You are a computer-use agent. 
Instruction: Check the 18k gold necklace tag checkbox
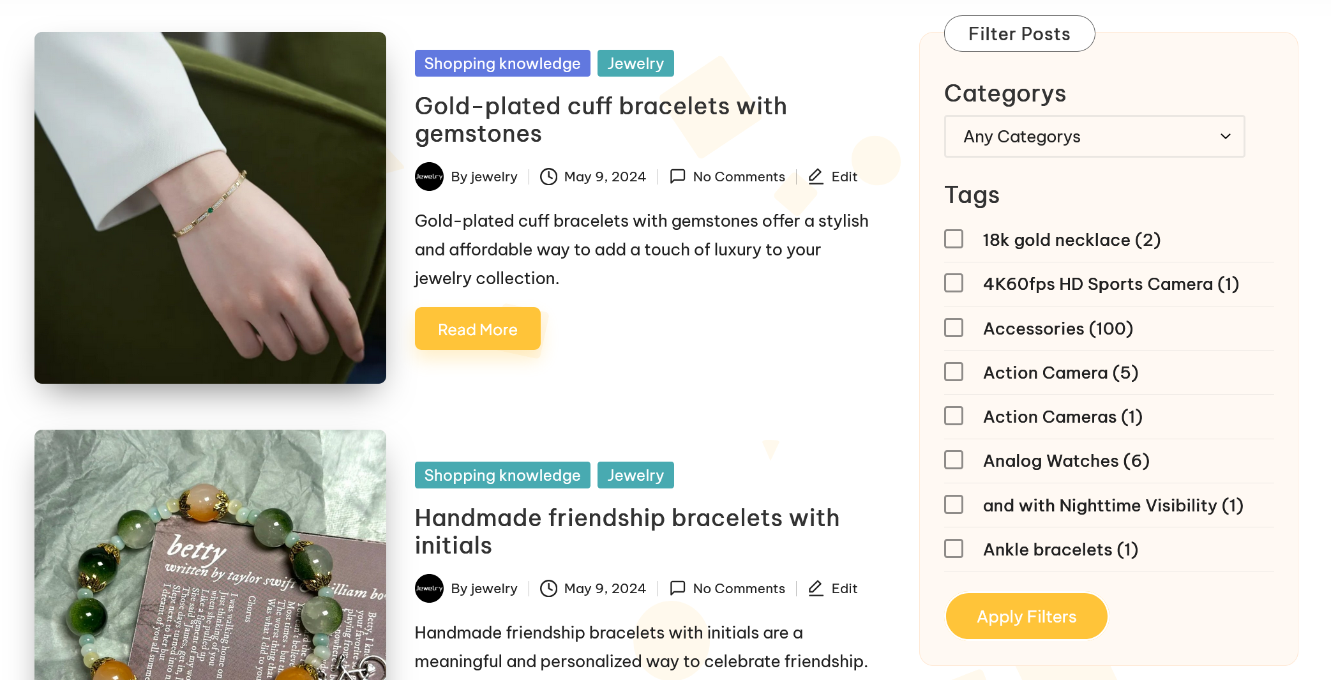coord(954,239)
